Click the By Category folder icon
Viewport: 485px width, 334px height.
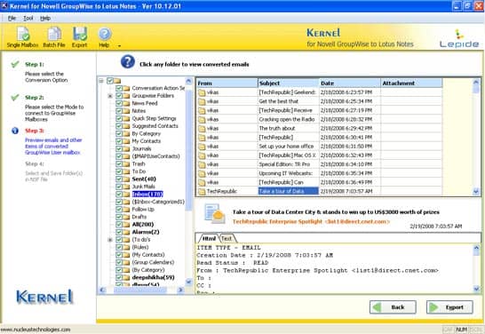click(x=126, y=133)
